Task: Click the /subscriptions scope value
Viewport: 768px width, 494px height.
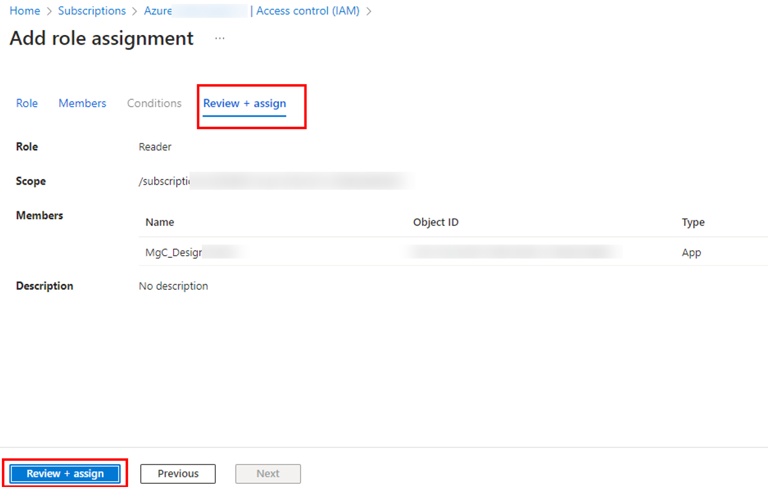Action: pos(164,181)
